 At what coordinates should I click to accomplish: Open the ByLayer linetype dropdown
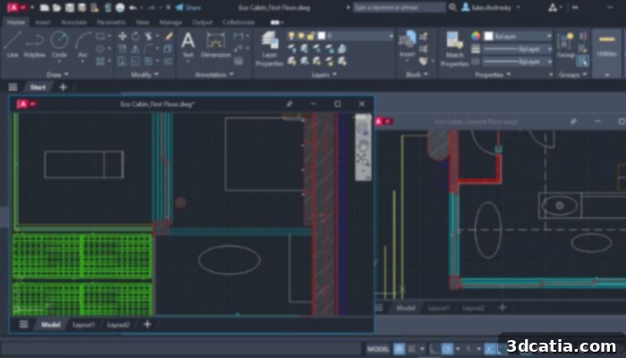[x=518, y=62]
